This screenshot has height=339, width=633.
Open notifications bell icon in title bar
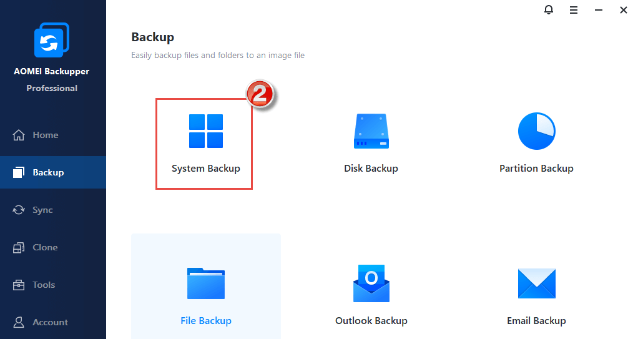tap(549, 10)
